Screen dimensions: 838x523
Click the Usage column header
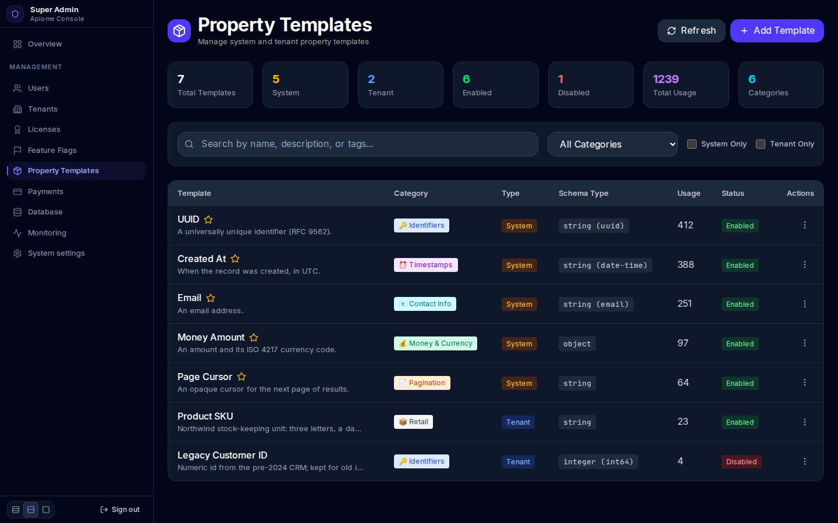[689, 194]
